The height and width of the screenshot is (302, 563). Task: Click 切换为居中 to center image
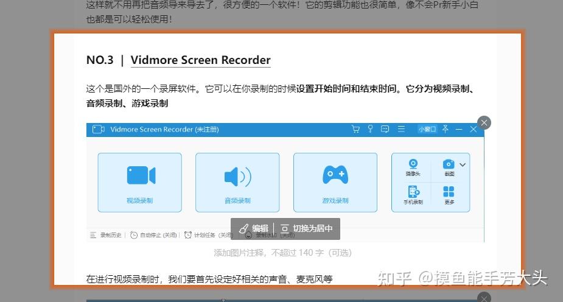click(x=307, y=228)
